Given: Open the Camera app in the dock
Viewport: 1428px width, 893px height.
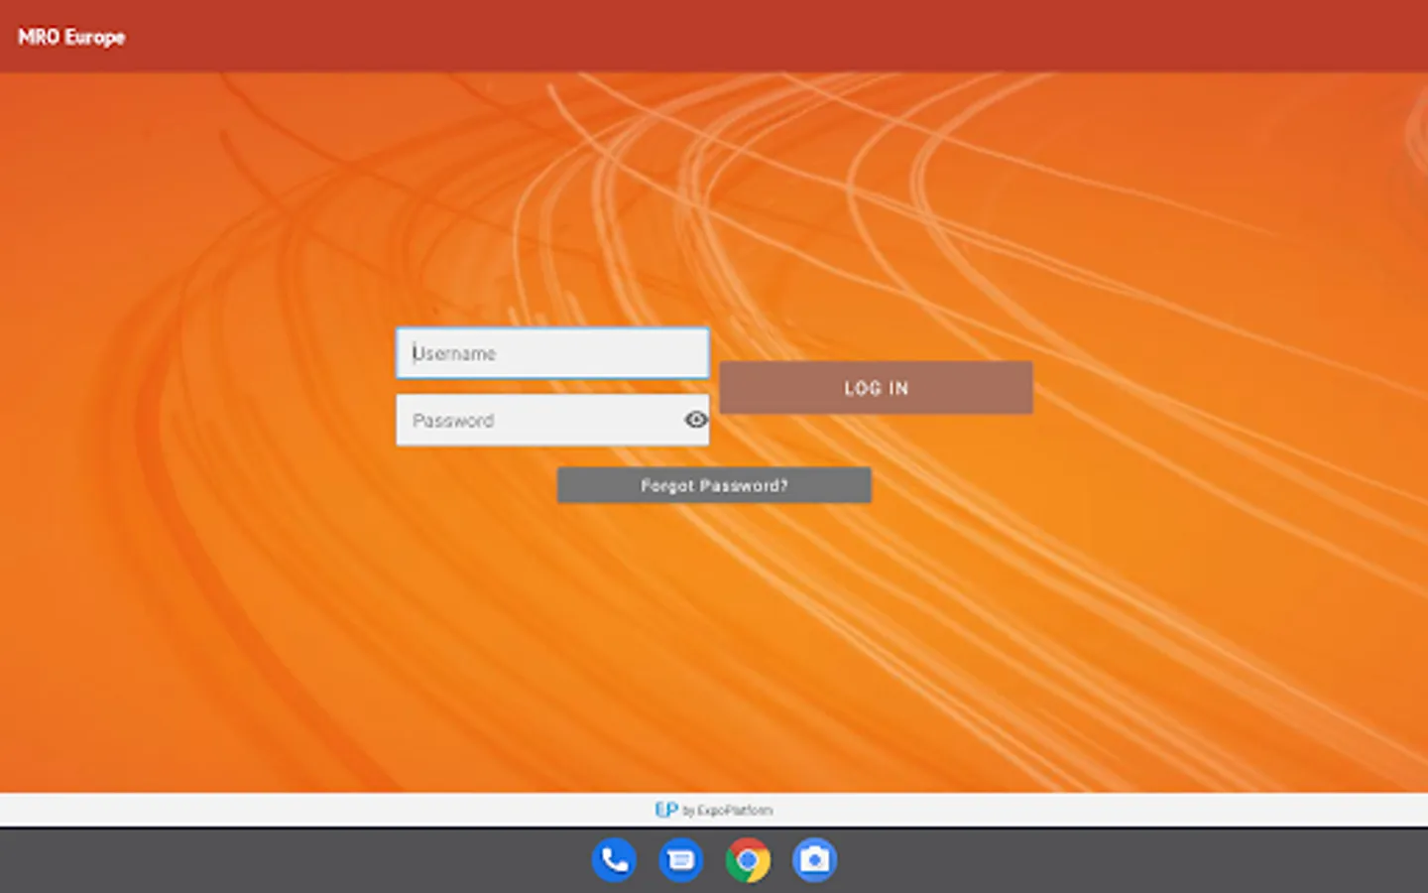Looking at the screenshot, I should pyautogui.click(x=814, y=860).
